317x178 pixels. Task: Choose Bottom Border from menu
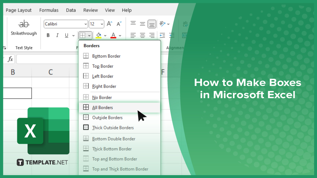[119, 56]
